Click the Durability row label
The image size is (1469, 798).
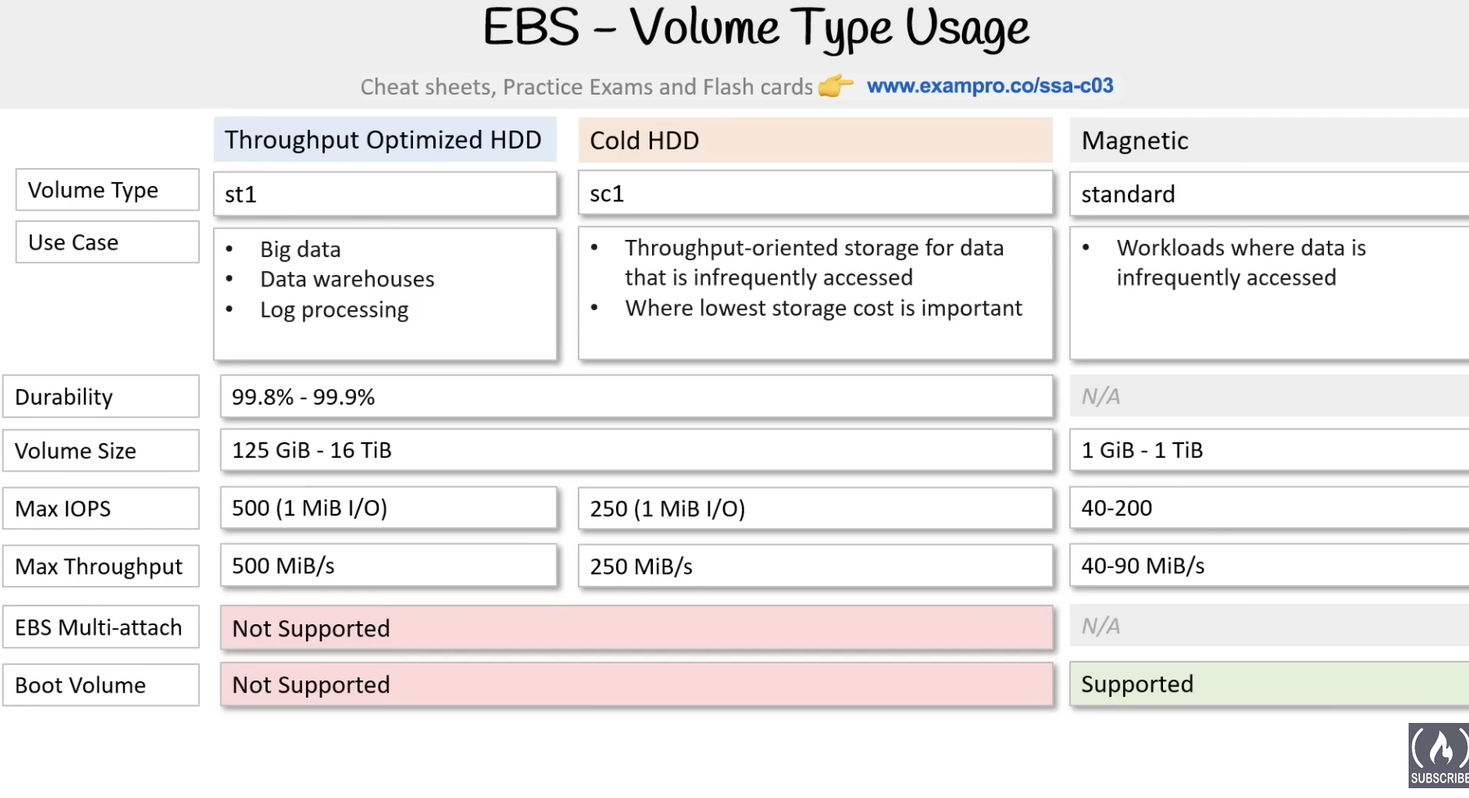pos(101,397)
